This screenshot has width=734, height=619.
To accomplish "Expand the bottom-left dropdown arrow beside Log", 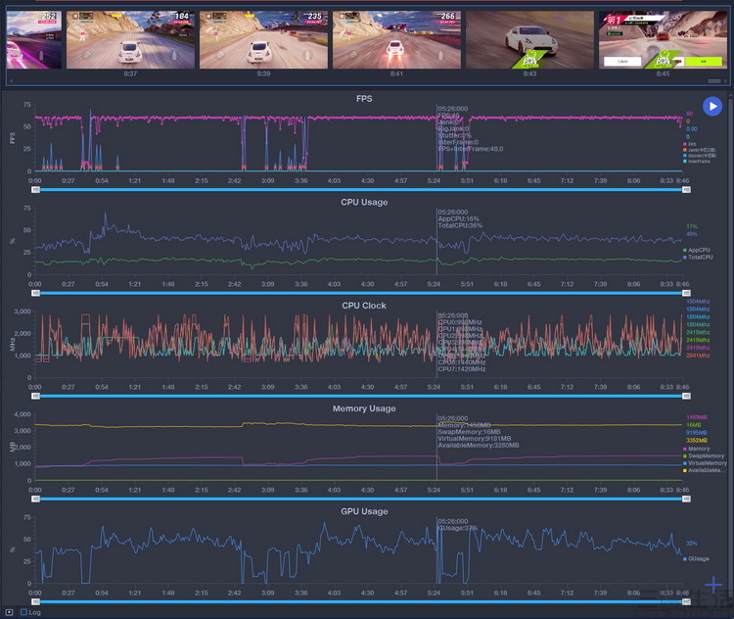I will click(9, 612).
